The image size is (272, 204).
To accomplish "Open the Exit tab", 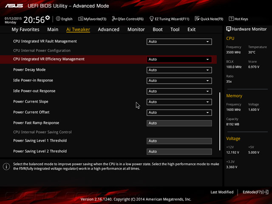I will click(191, 29).
